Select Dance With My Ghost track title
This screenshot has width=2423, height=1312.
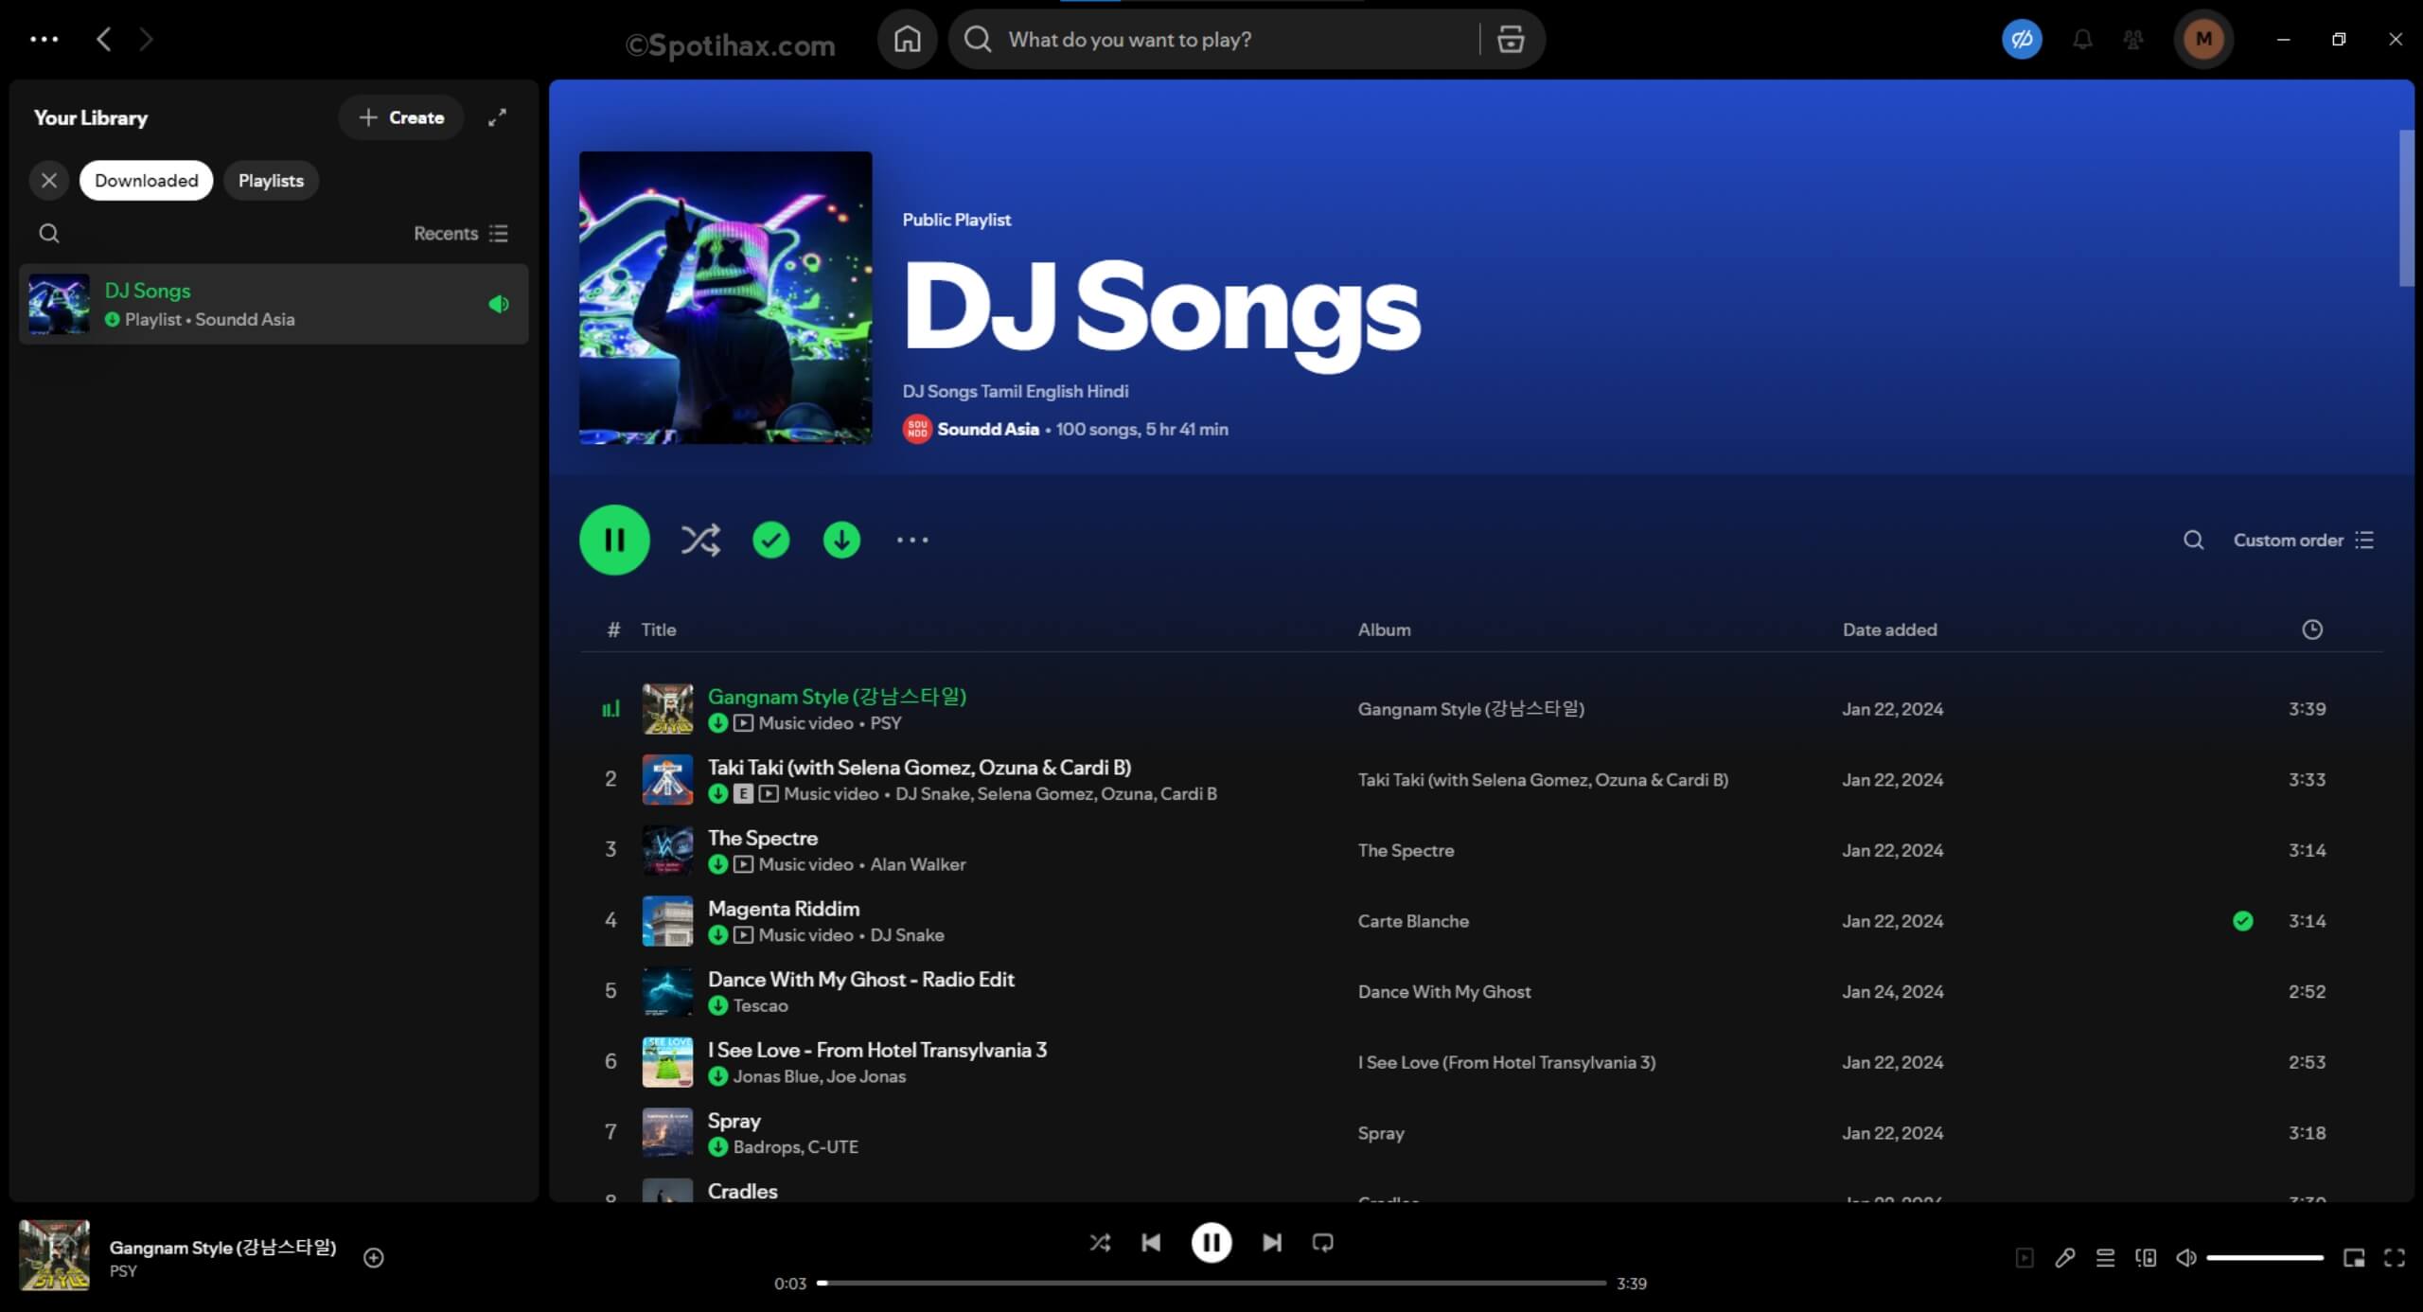pos(860,979)
